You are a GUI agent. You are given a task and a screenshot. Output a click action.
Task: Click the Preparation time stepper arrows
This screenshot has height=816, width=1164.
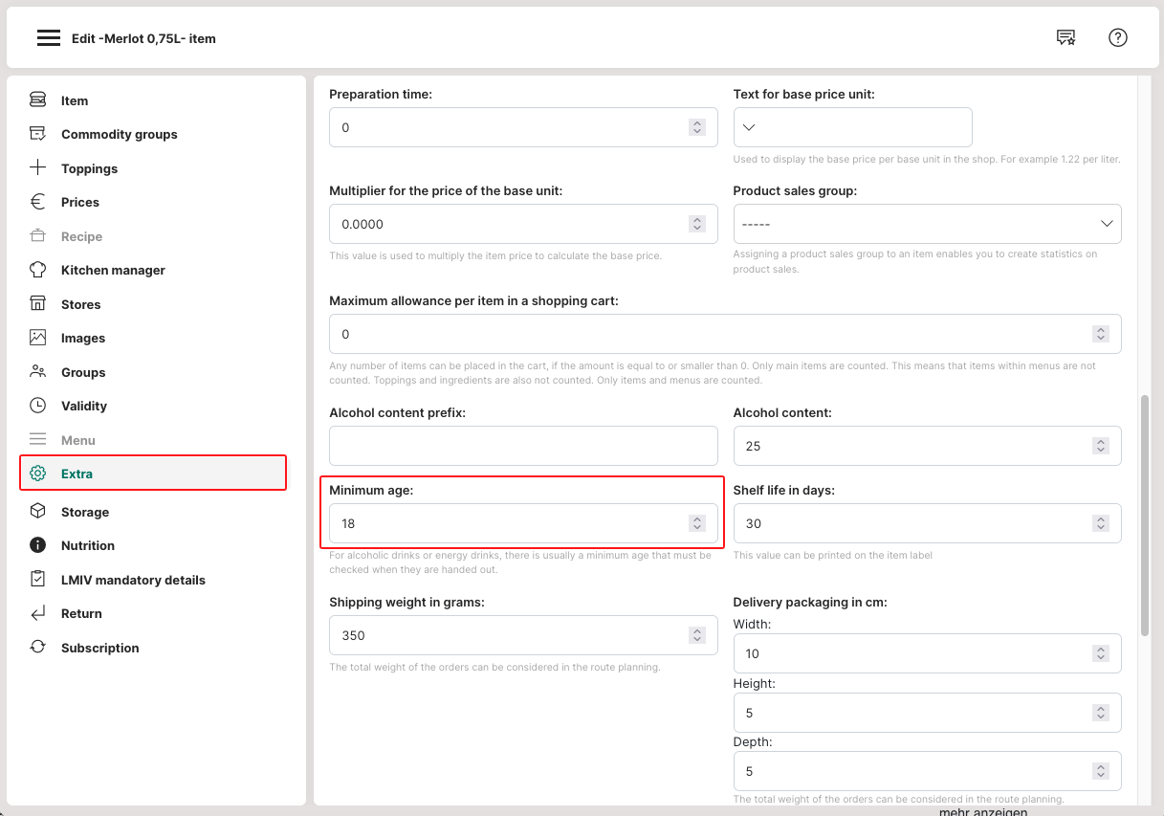click(x=697, y=127)
